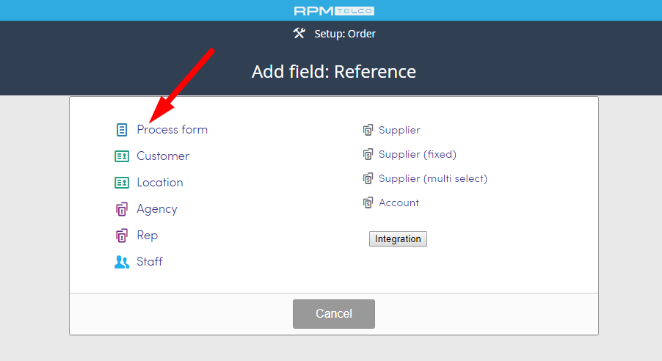Image resolution: width=662 pixels, height=361 pixels.
Task: Click the Account icon
Action: [368, 203]
